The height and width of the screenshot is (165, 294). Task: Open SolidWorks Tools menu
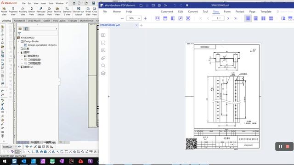pos(51,3)
